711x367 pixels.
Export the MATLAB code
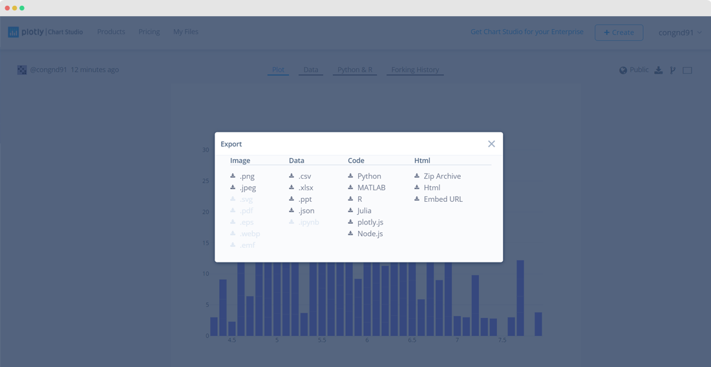click(x=367, y=187)
